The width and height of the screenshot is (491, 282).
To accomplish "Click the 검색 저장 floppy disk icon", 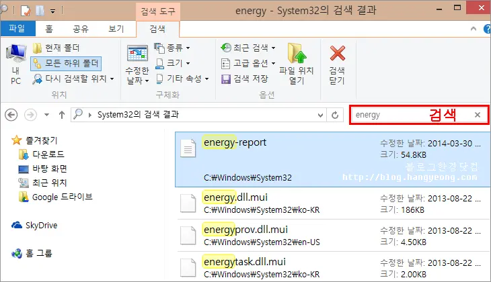I will (226, 79).
